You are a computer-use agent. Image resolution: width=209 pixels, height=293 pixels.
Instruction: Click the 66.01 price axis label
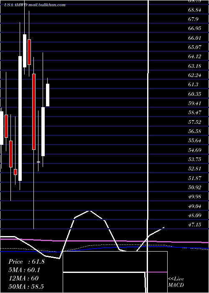195,38
